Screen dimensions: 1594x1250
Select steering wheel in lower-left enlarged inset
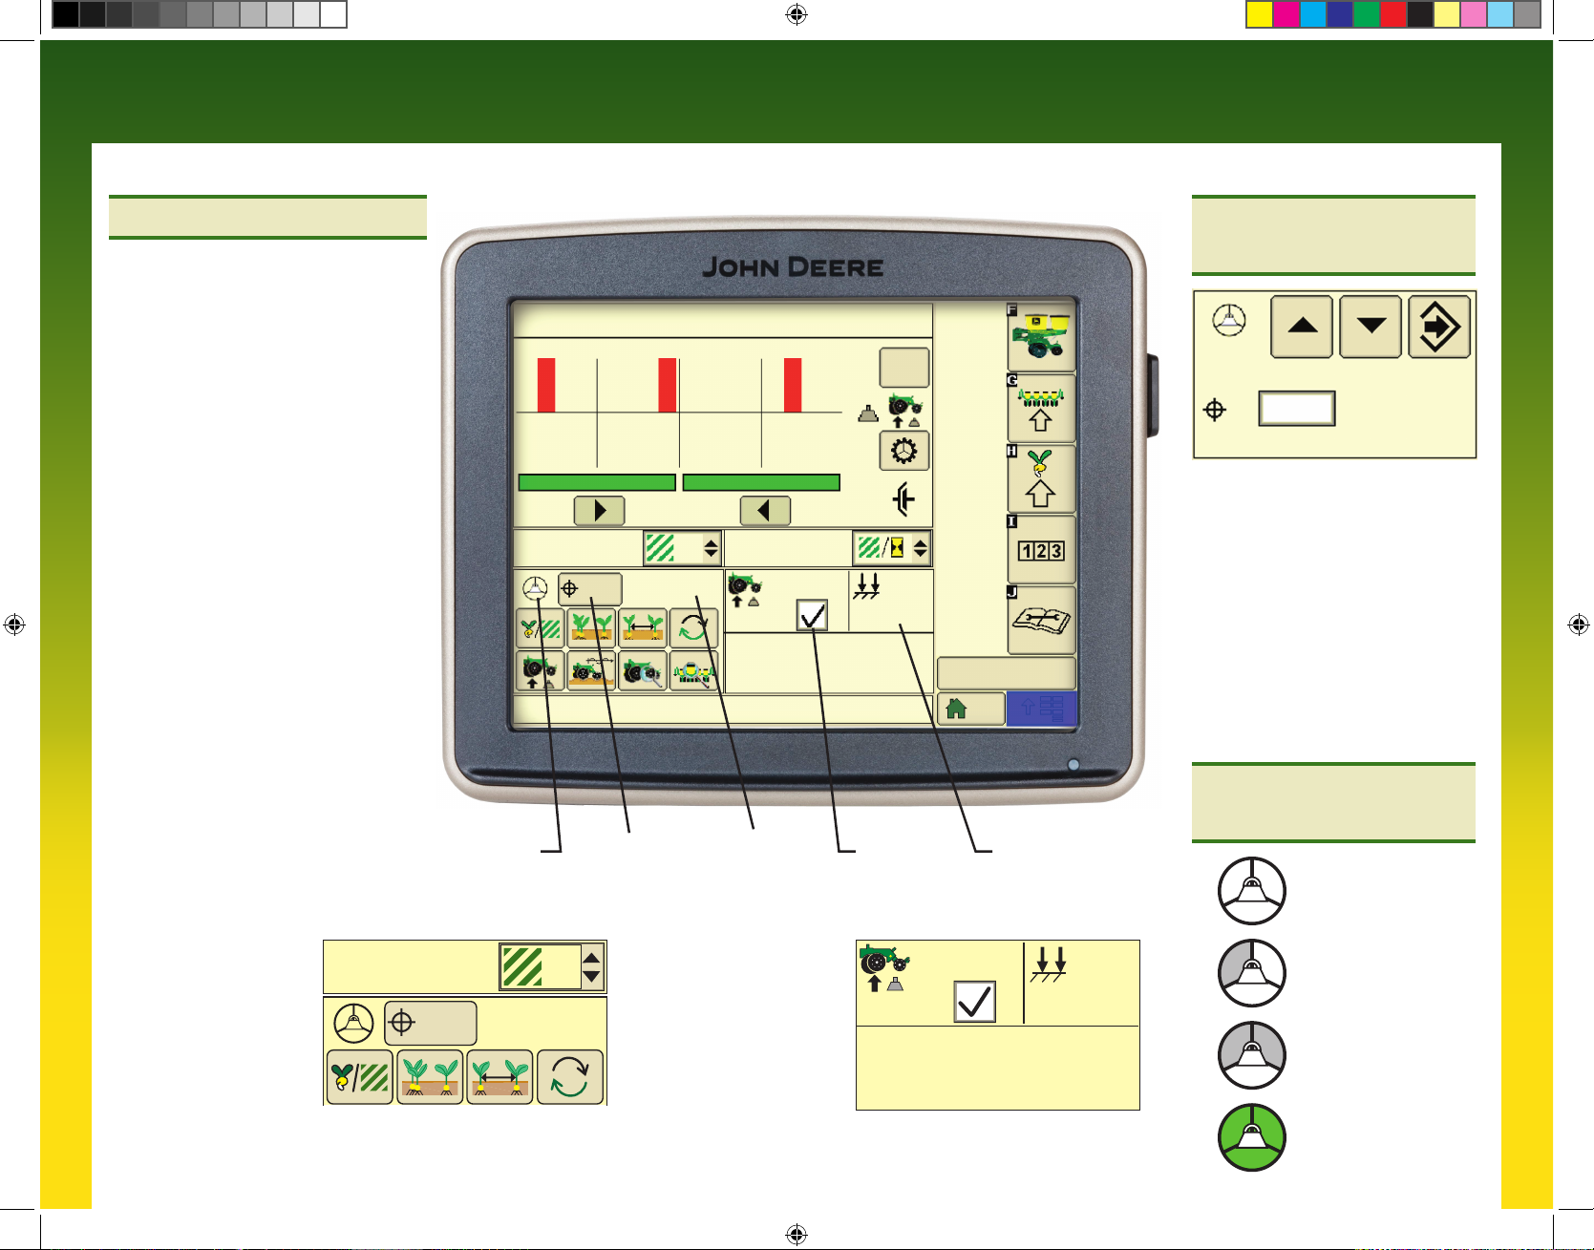click(x=353, y=1024)
